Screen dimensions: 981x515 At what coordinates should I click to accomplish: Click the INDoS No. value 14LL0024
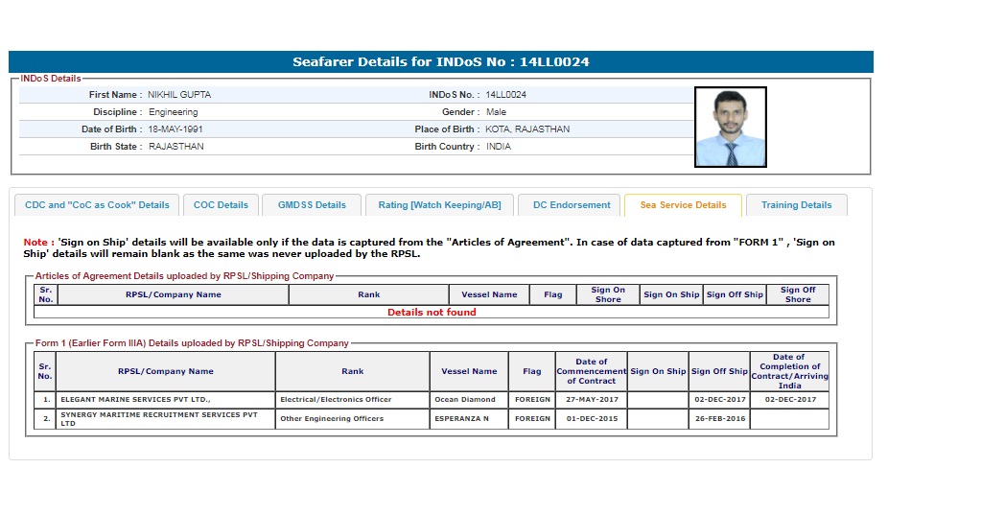[x=505, y=95]
